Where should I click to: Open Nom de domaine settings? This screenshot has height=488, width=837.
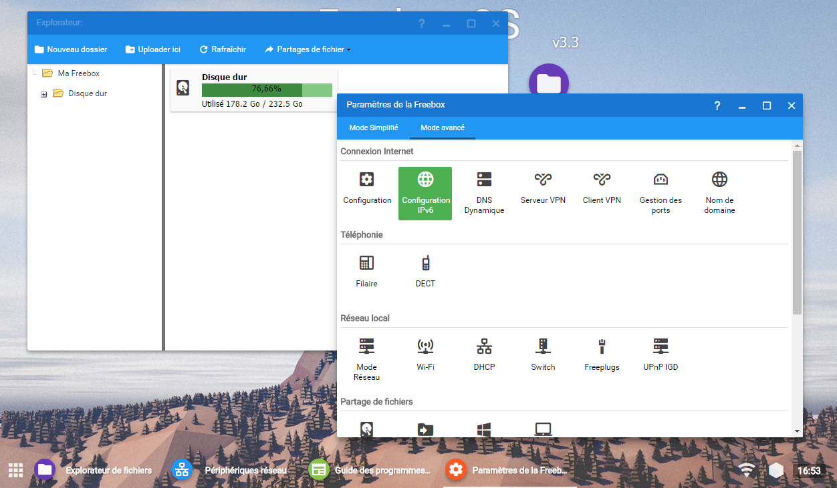pyautogui.click(x=719, y=193)
